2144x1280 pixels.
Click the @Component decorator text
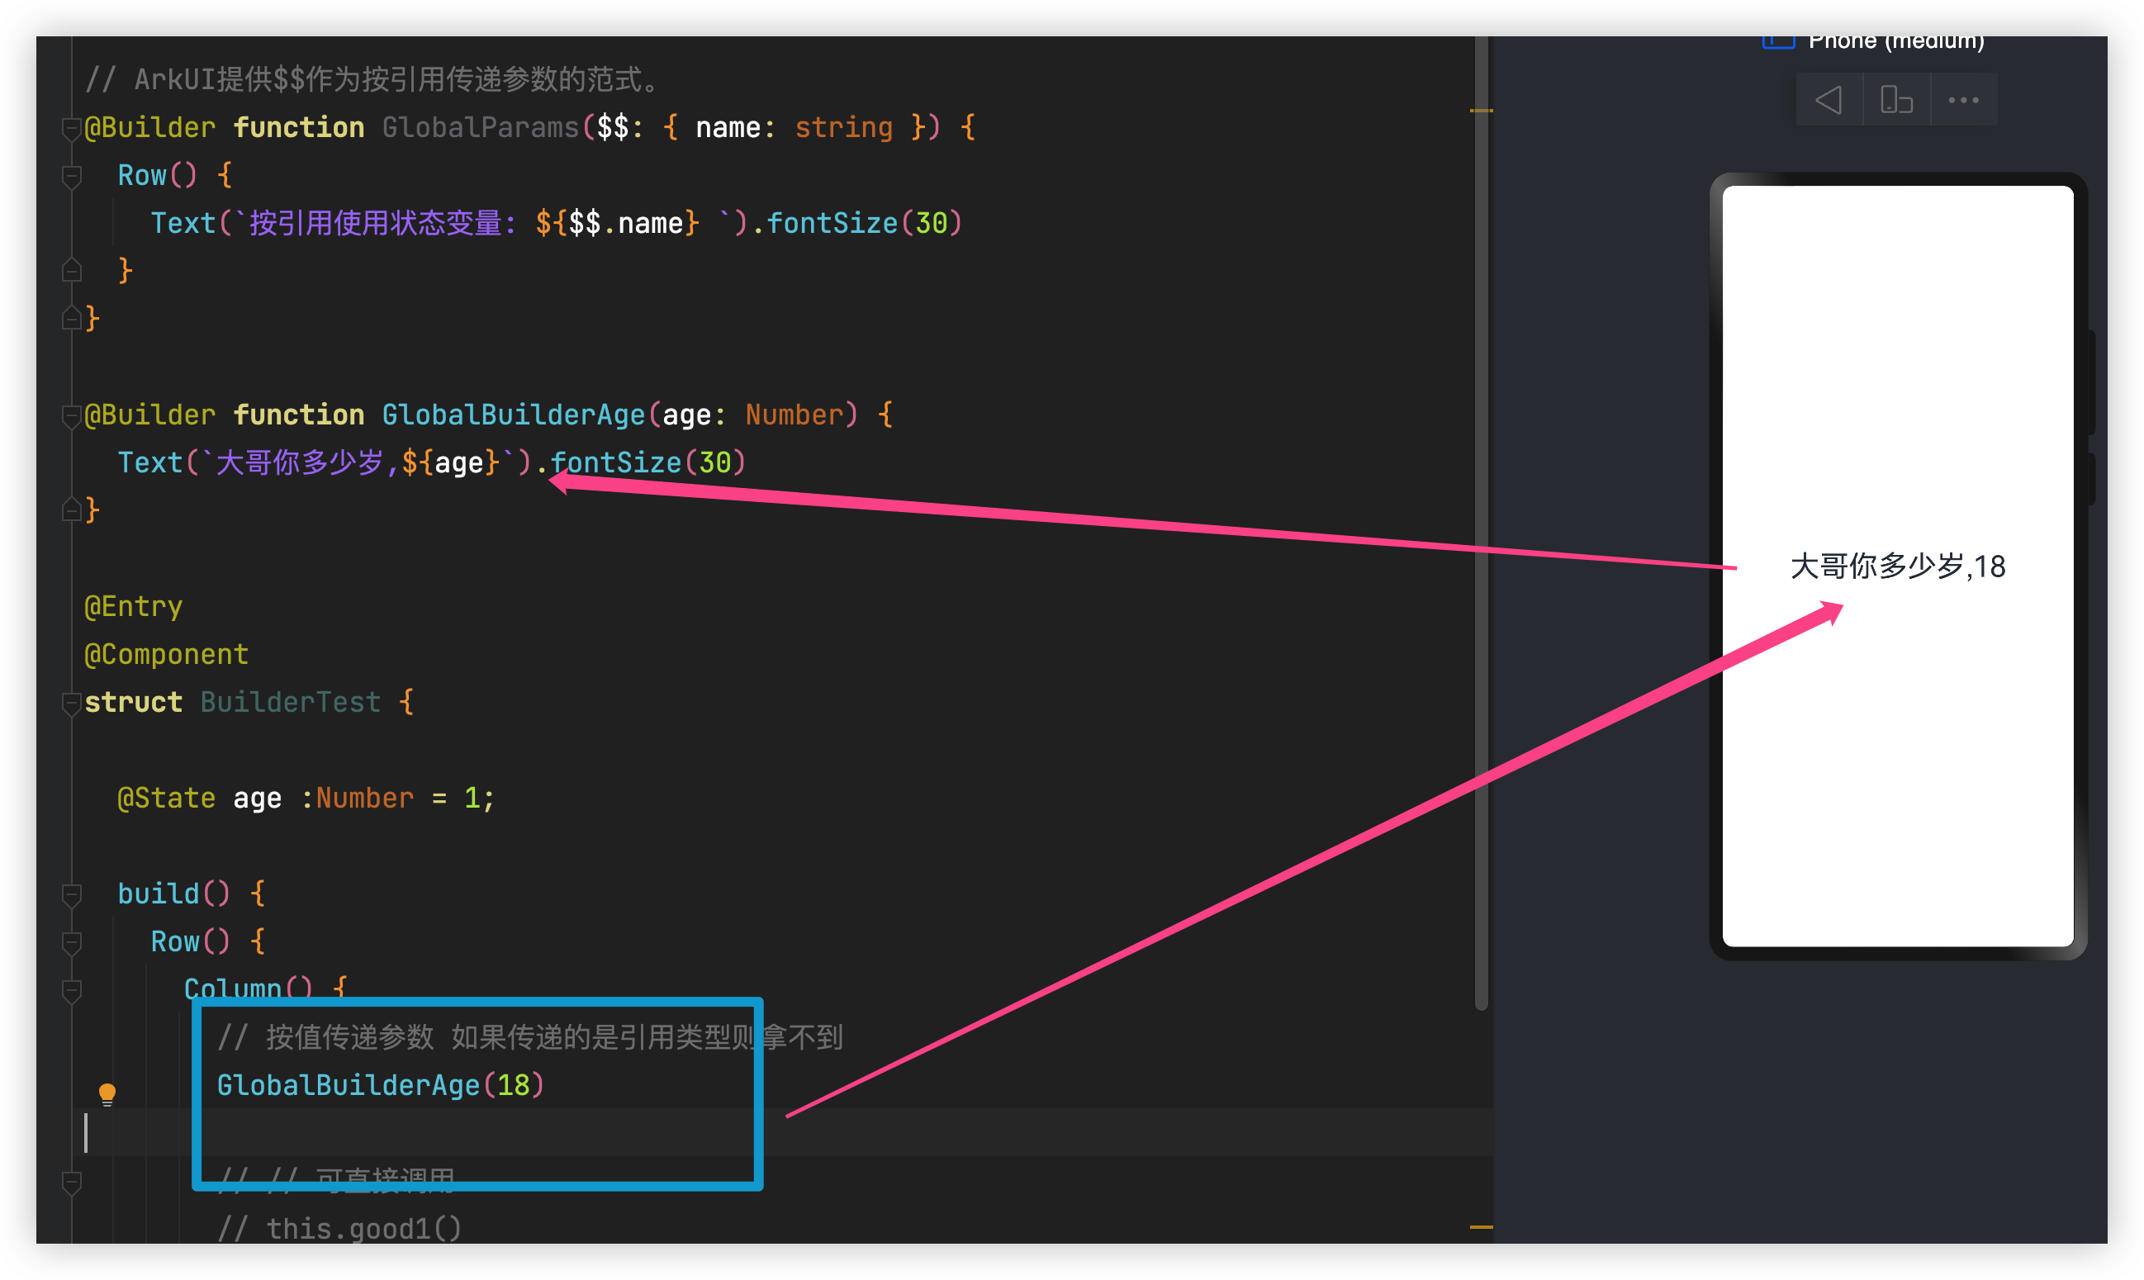click(x=167, y=655)
